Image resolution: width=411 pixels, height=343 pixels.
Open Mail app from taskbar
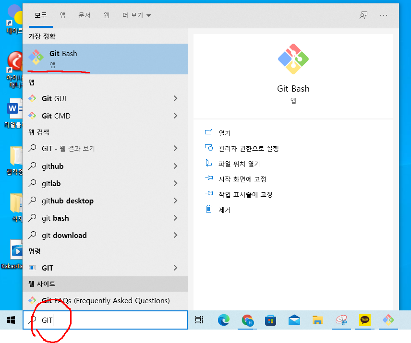[x=294, y=320]
